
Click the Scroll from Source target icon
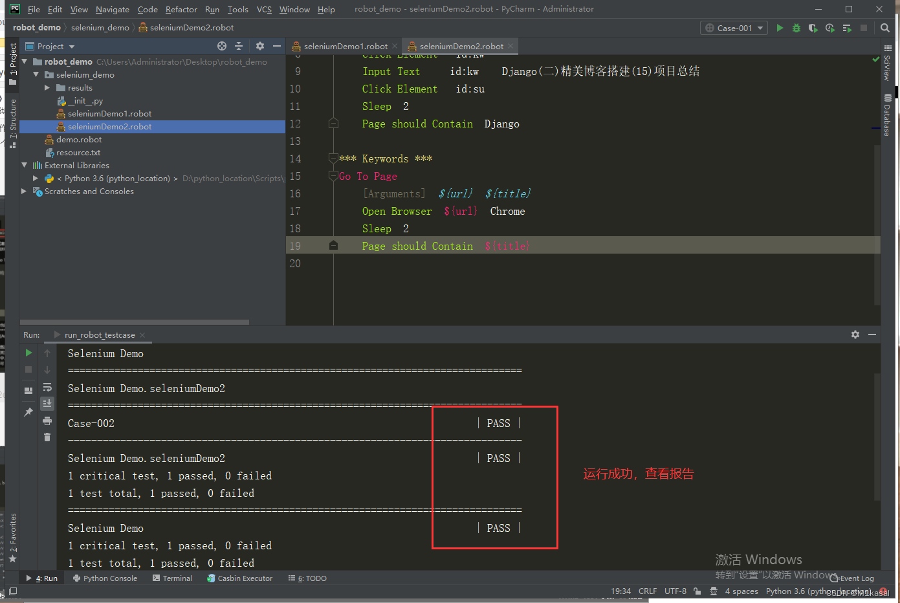coord(222,46)
